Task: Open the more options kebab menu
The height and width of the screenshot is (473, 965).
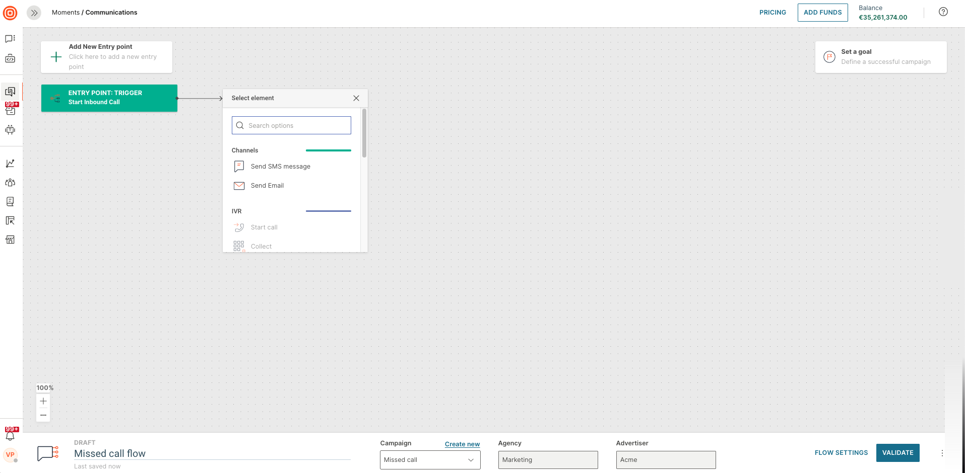Action: (x=942, y=453)
